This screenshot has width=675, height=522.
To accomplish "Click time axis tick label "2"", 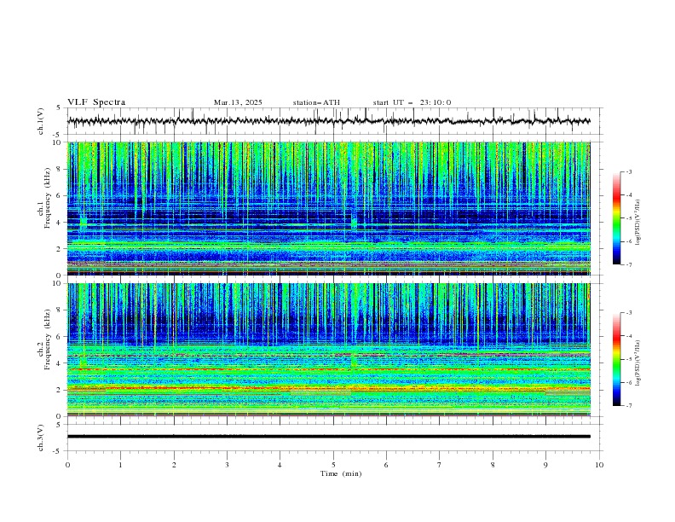I will coord(174,465).
